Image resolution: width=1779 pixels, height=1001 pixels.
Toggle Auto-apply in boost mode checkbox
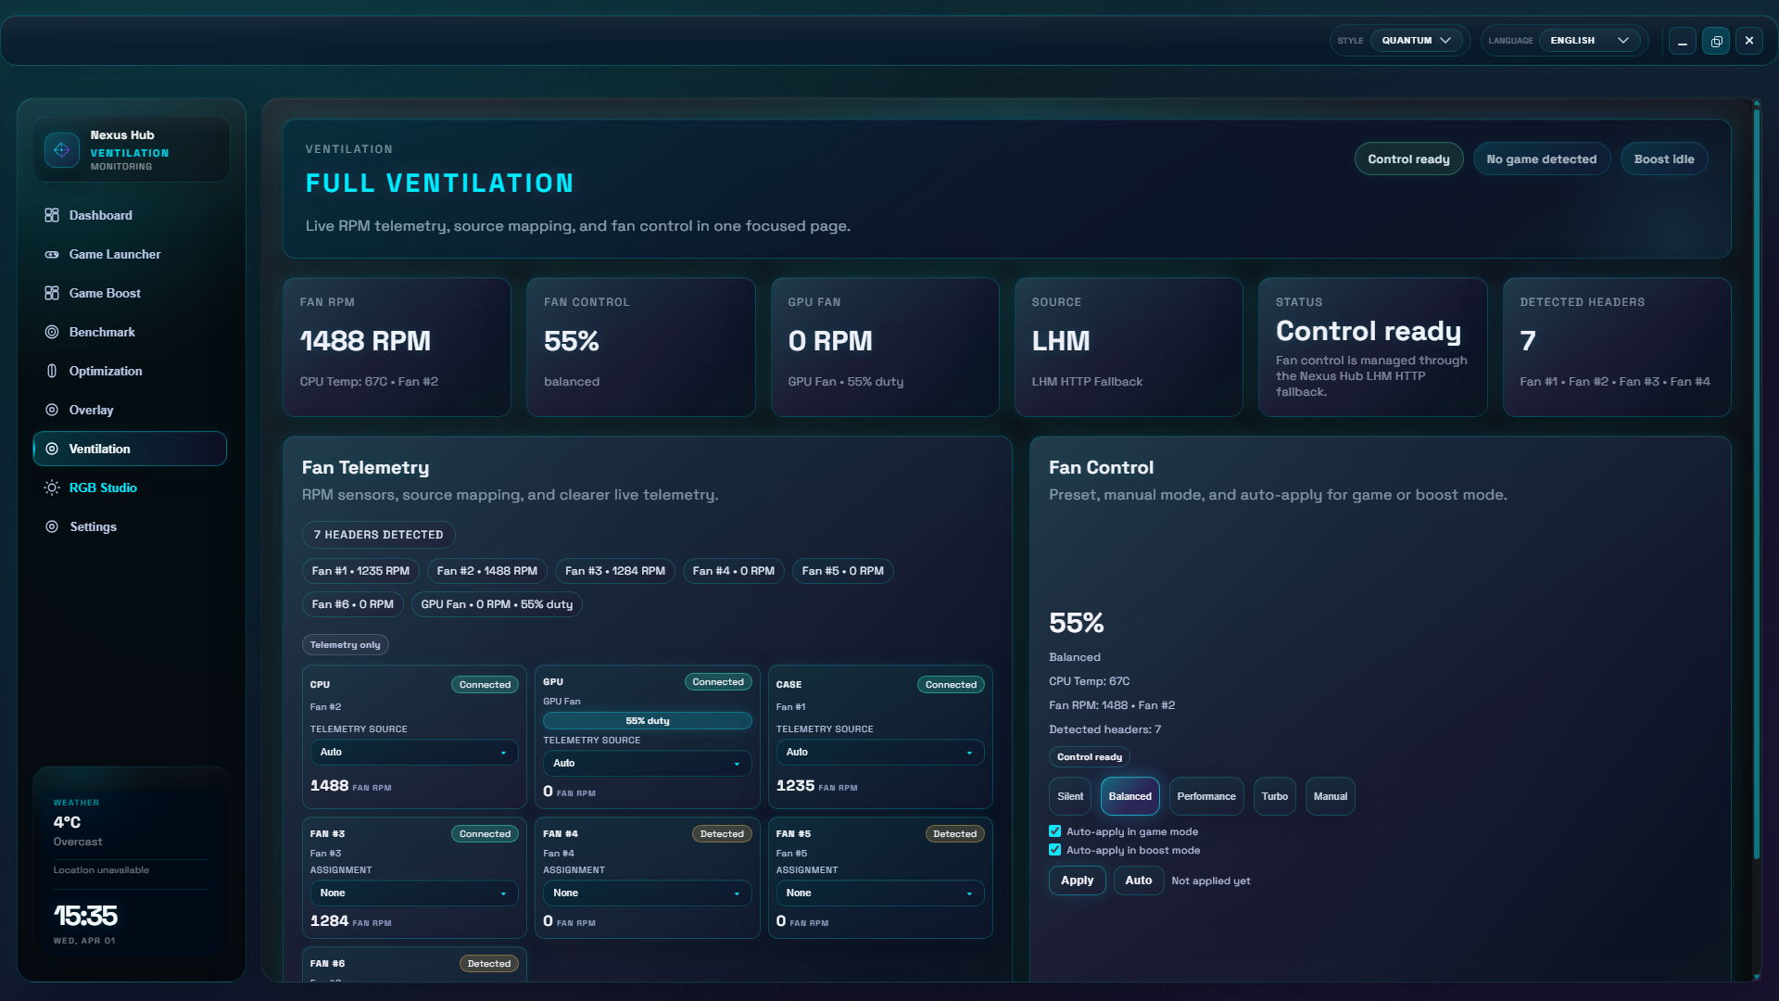point(1054,850)
